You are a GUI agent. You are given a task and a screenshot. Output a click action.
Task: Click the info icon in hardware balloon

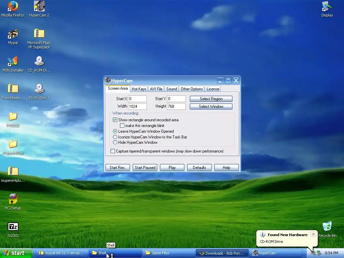pos(263,235)
